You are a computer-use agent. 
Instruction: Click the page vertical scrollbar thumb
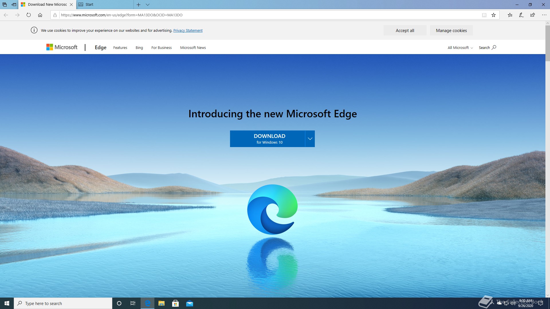point(547,43)
